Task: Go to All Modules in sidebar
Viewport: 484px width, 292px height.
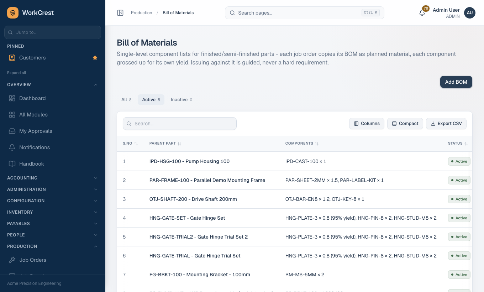Action: pos(53,115)
